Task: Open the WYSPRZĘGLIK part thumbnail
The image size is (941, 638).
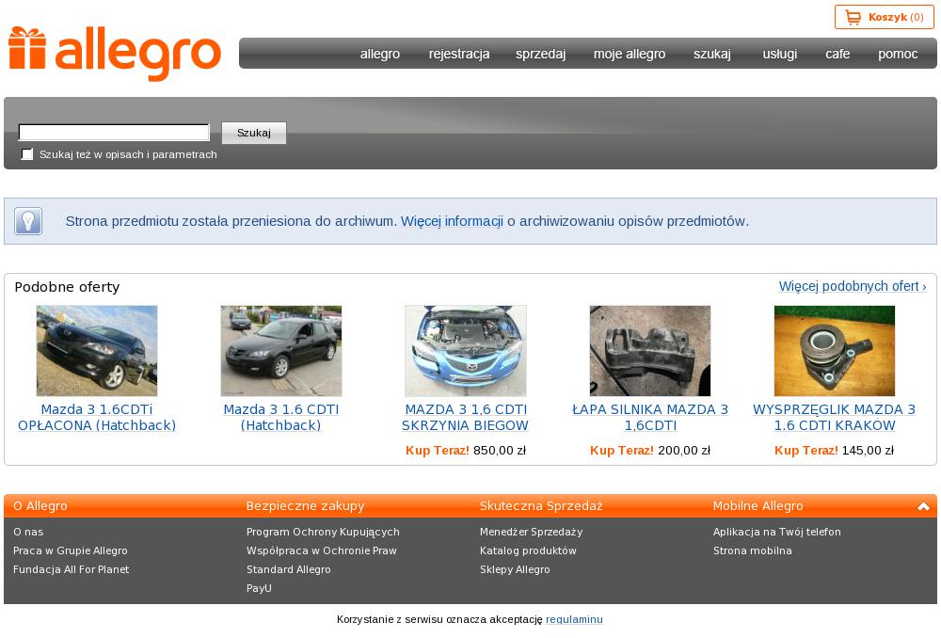Action: (x=834, y=350)
